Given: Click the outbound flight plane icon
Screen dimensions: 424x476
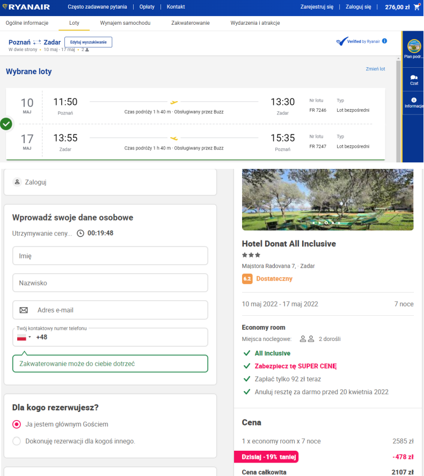Looking at the screenshot, I should (174, 102).
